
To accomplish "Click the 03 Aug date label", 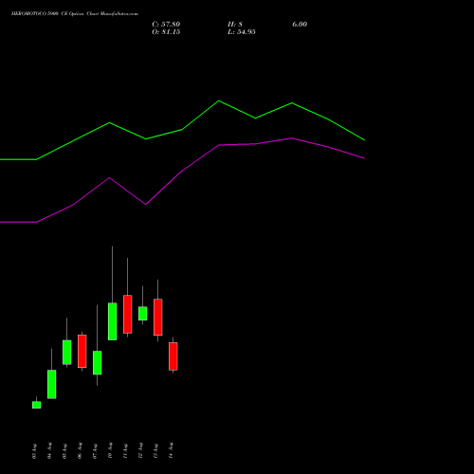I will pyautogui.click(x=34, y=451).
